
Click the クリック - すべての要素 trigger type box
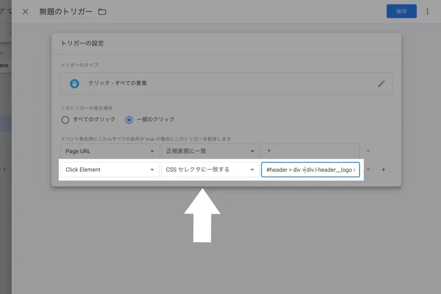227,84
